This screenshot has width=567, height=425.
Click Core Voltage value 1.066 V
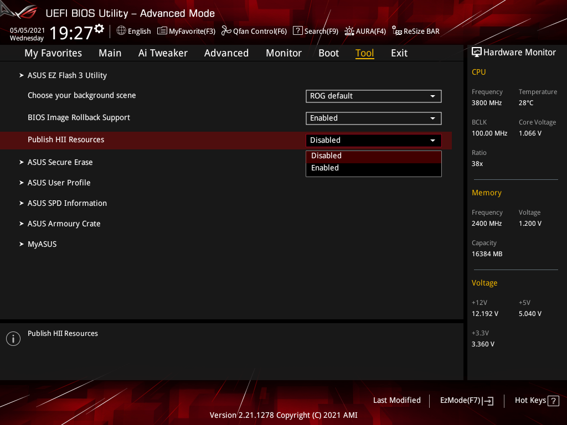530,133
